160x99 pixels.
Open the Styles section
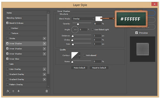click(26, 13)
